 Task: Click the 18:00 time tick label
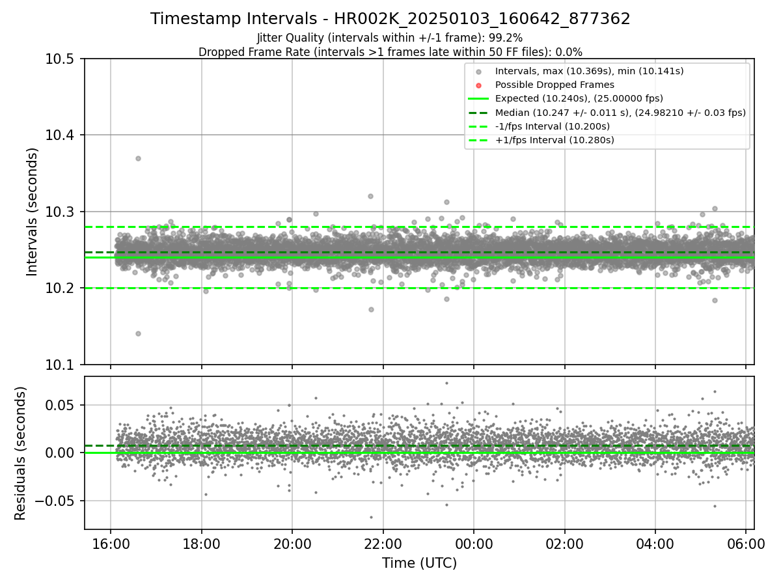click(x=201, y=542)
